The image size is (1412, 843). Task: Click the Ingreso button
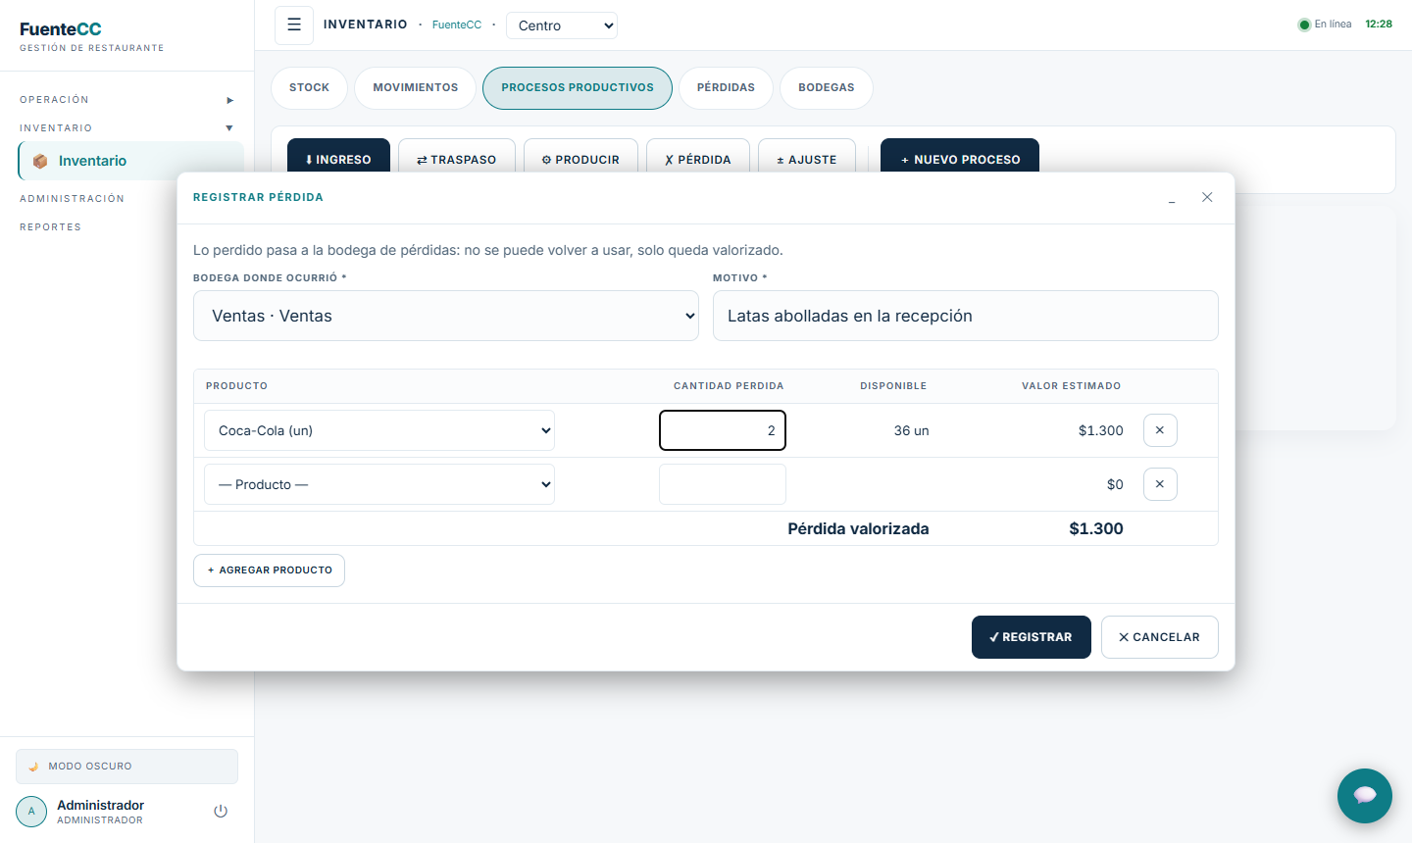(338, 157)
